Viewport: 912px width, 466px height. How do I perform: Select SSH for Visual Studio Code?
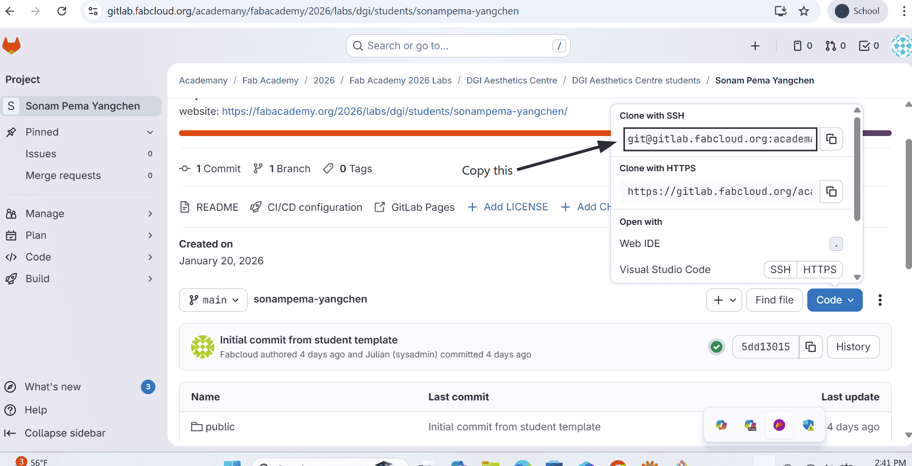780,270
